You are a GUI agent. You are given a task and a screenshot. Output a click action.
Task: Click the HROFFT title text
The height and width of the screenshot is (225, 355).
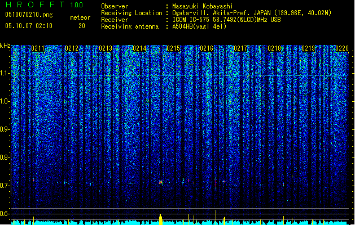coord(35,4)
